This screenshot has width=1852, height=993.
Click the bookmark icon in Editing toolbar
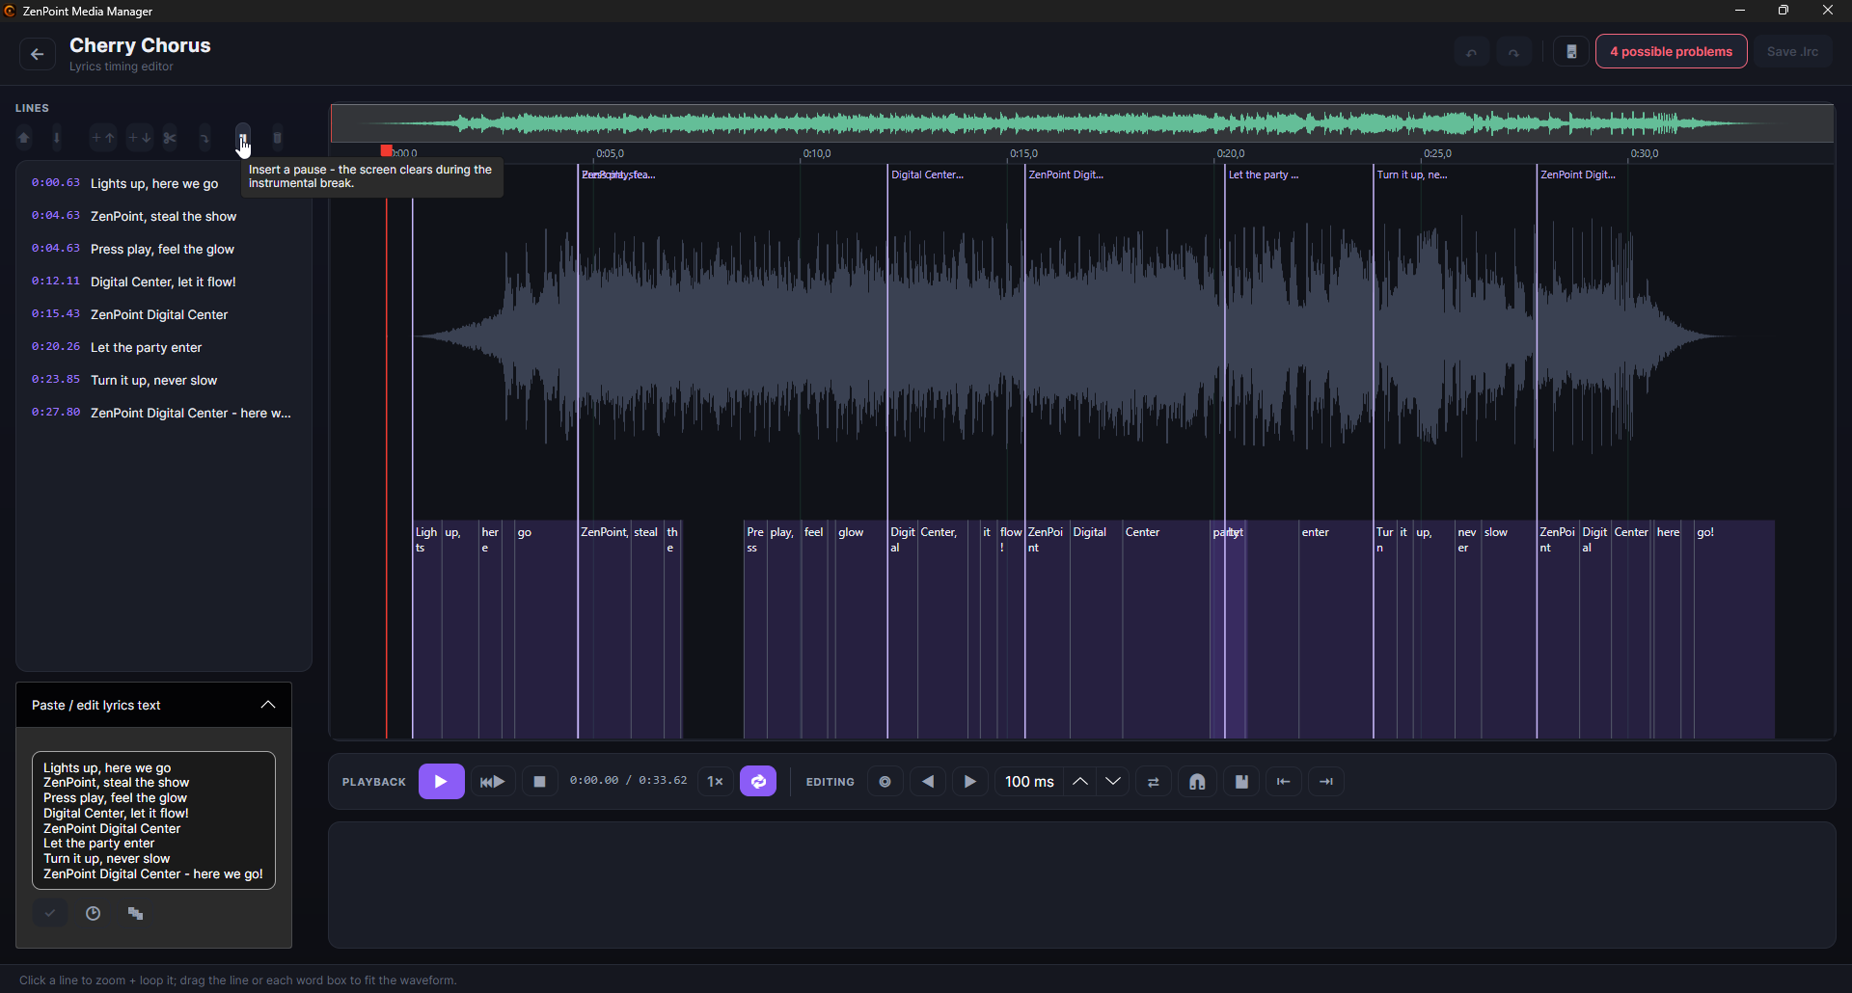coord(1241,782)
